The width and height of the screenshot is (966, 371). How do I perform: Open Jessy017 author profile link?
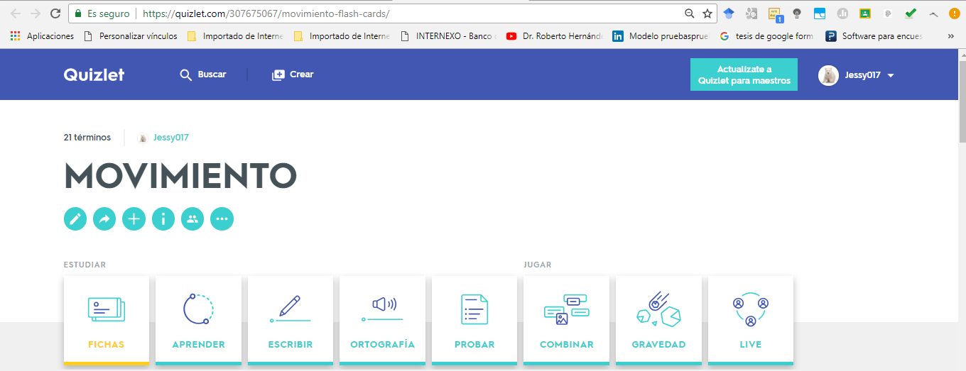[170, 138]
